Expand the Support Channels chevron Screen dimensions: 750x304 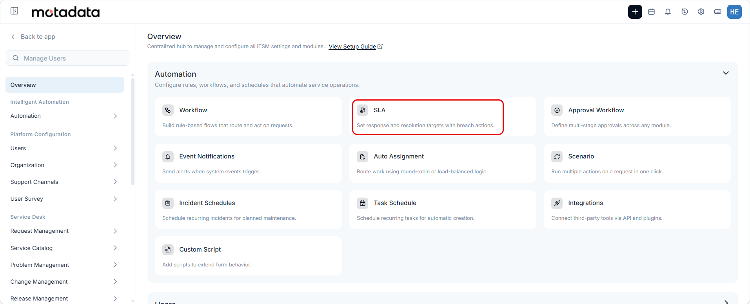coord(115,182)
